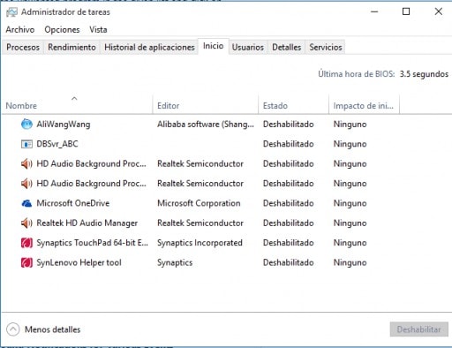Click the Administrador de tareas window title
Viewport: 452px width, 348px height.
point(65,12)
